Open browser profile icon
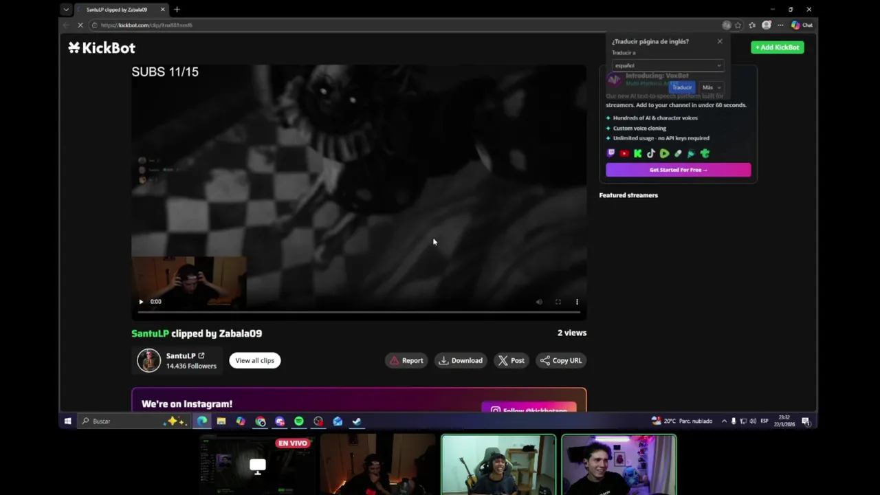The image size is (880, 495). [767, 25]
